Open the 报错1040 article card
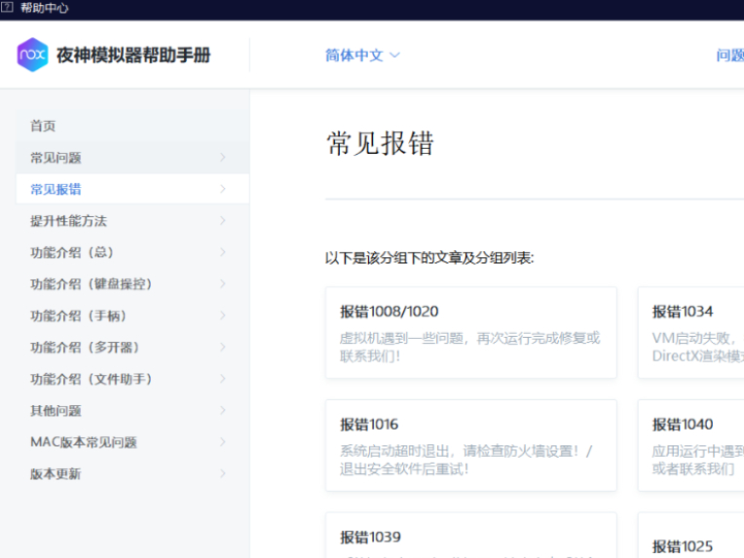This screenshot has width=744, height=558. click(691, 445)
